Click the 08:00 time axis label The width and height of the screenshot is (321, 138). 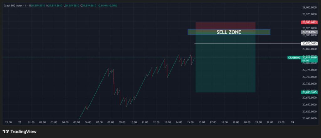tap(111, 122)
